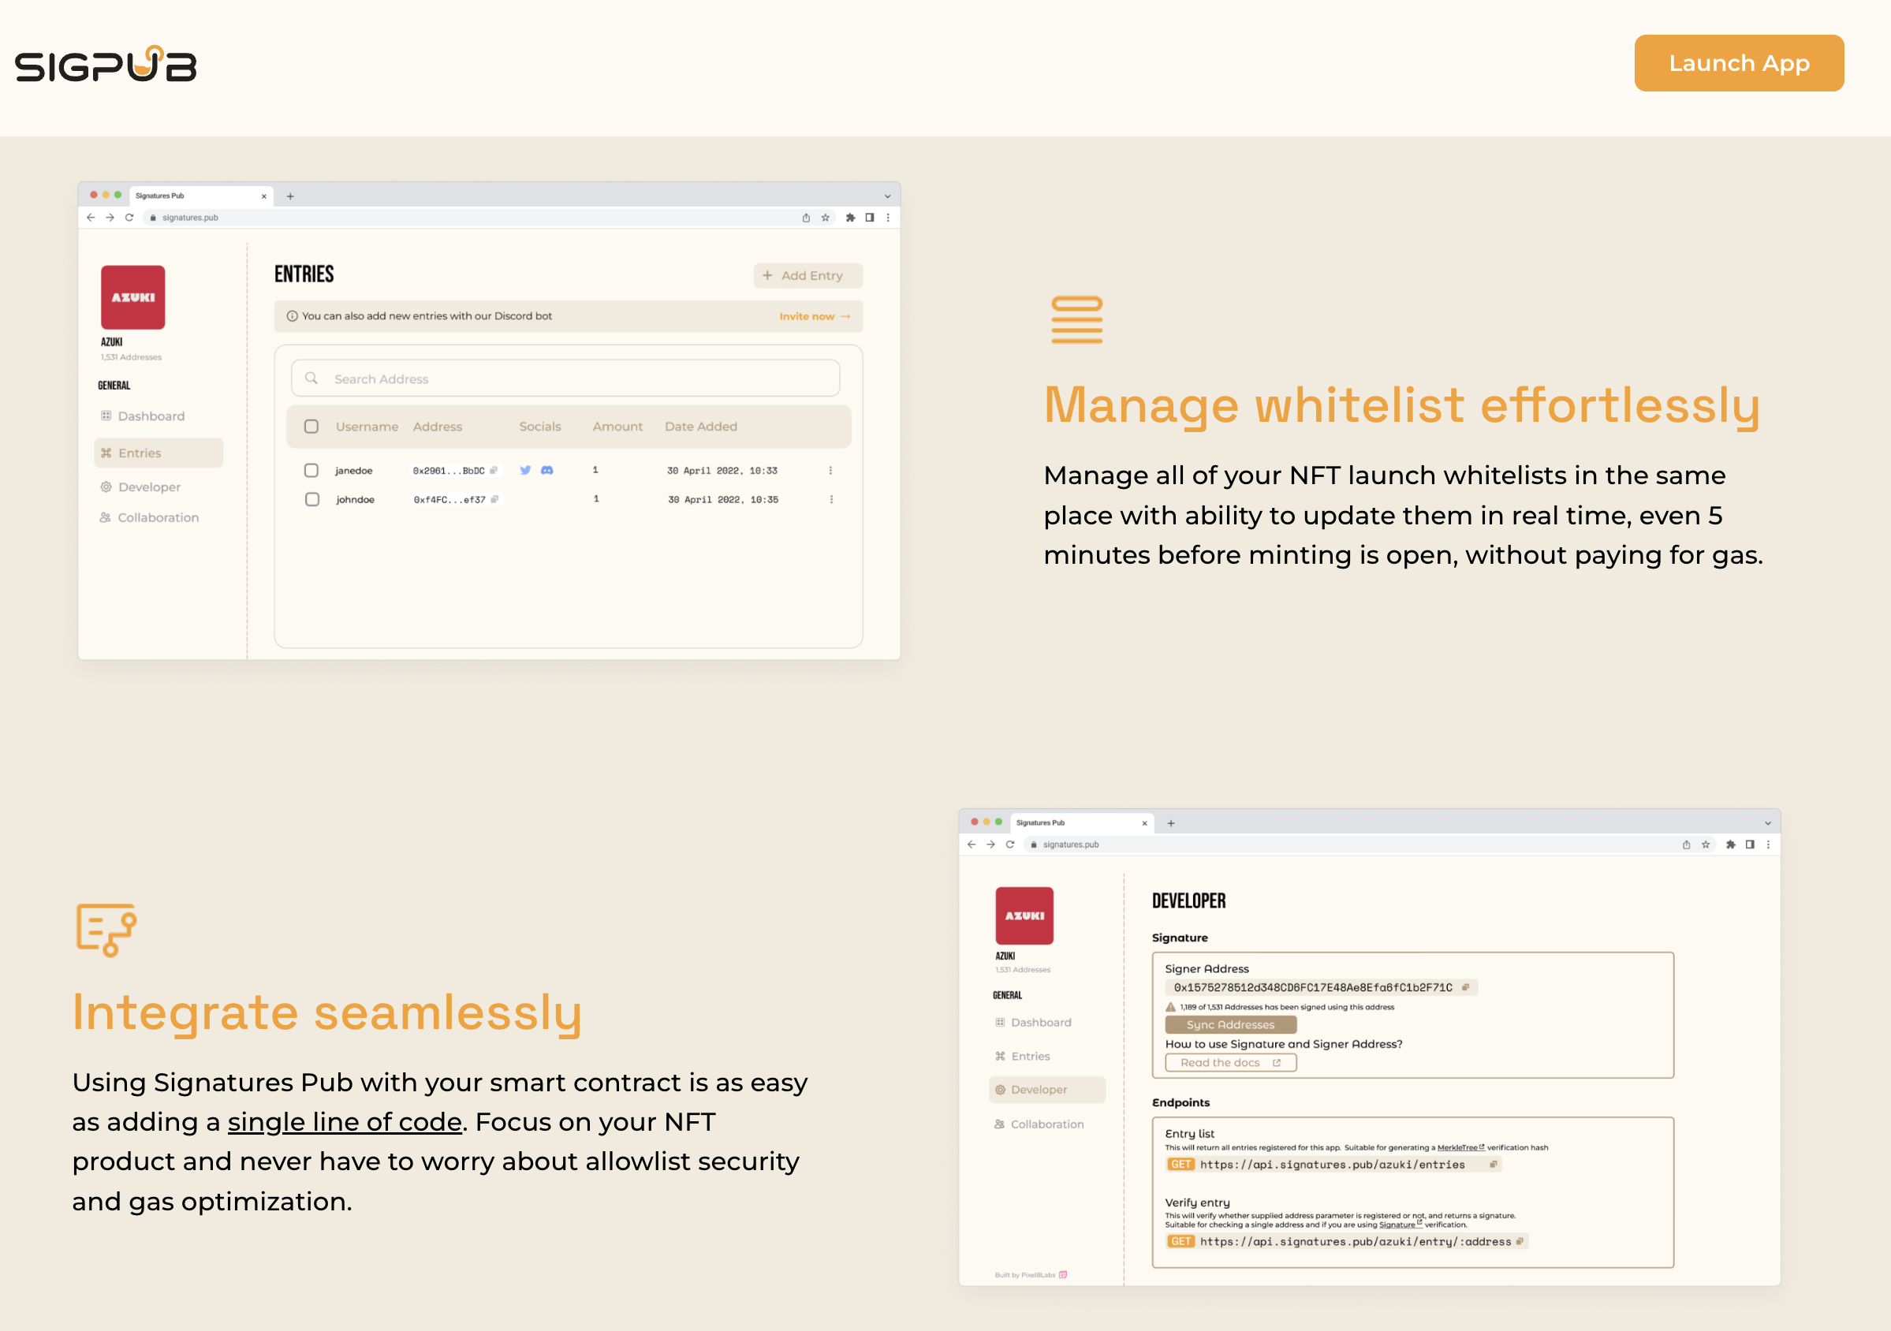Screen dimensions: 1891x1331
Task: Open Collaboration in the Entries screenshot sidebar
Action: tap(150, 517)
